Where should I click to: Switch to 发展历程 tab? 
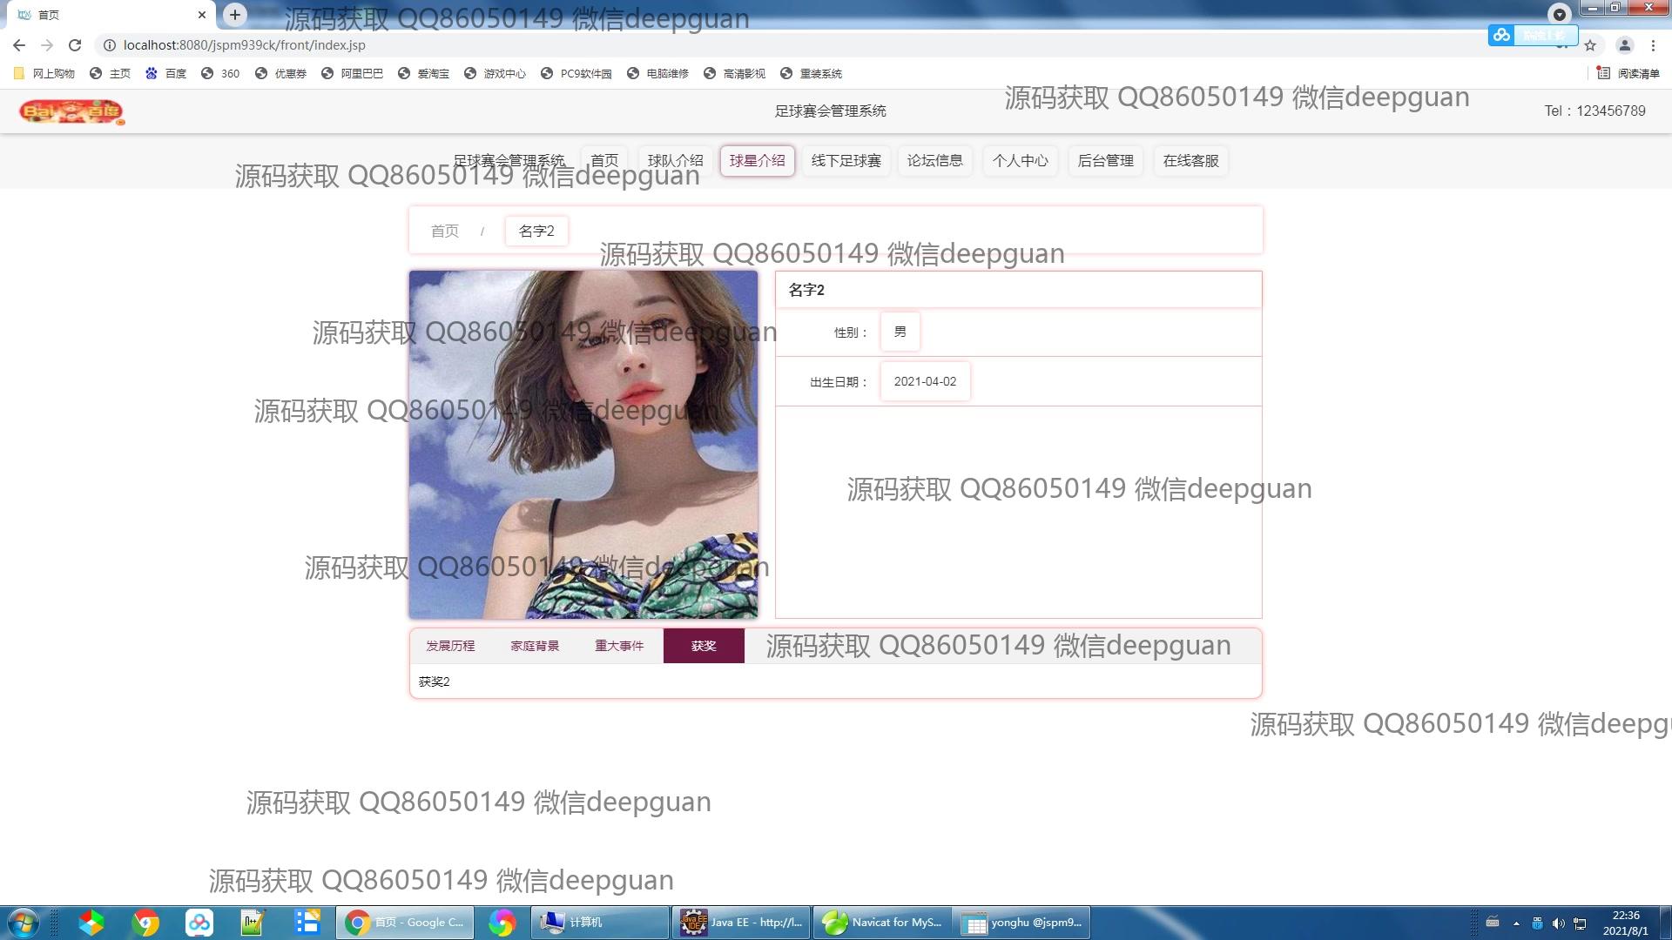450,646
